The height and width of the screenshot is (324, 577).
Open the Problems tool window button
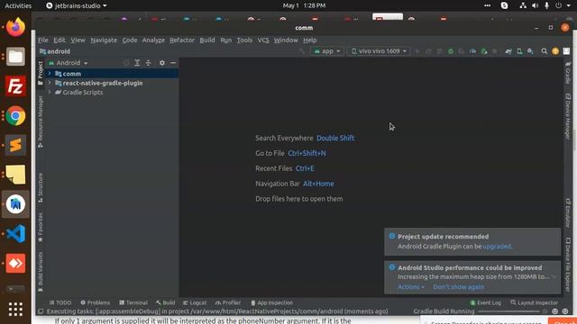pos(96,302)
